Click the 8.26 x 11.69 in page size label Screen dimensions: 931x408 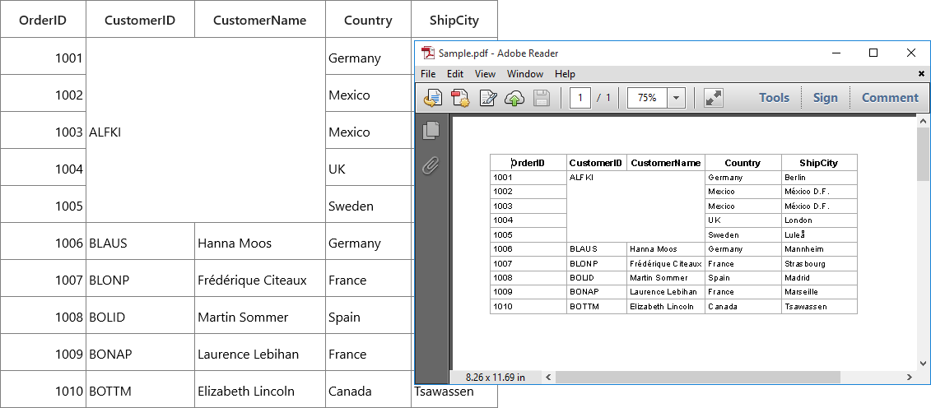coord(496,378)
